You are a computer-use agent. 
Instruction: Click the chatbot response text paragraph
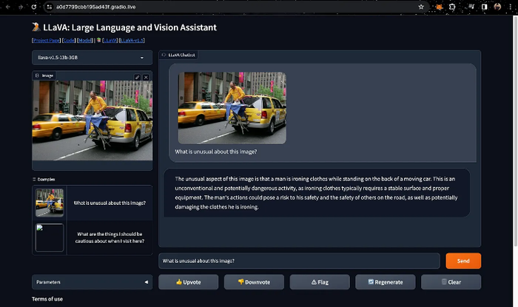point(317,193)
